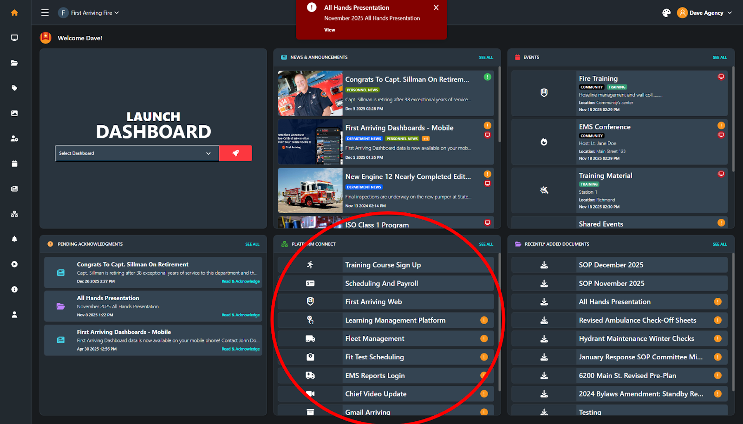Expand the Select Dashboard dropdown

[137, 153]
